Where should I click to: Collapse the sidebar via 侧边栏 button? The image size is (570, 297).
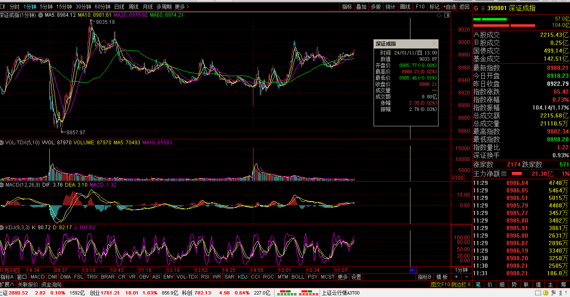click(461, 284)
